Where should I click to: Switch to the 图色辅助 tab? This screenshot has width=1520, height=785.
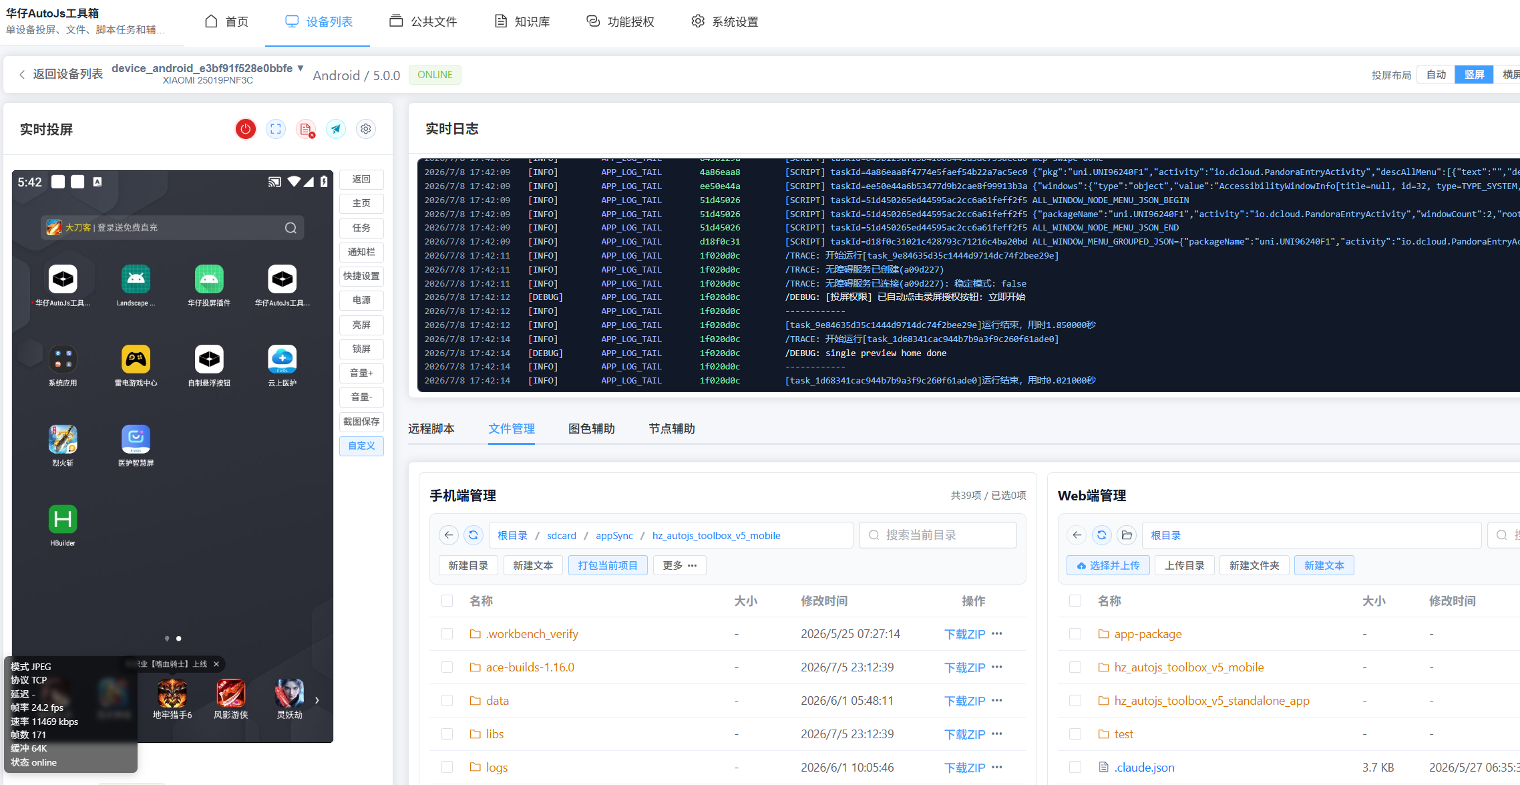592,428
